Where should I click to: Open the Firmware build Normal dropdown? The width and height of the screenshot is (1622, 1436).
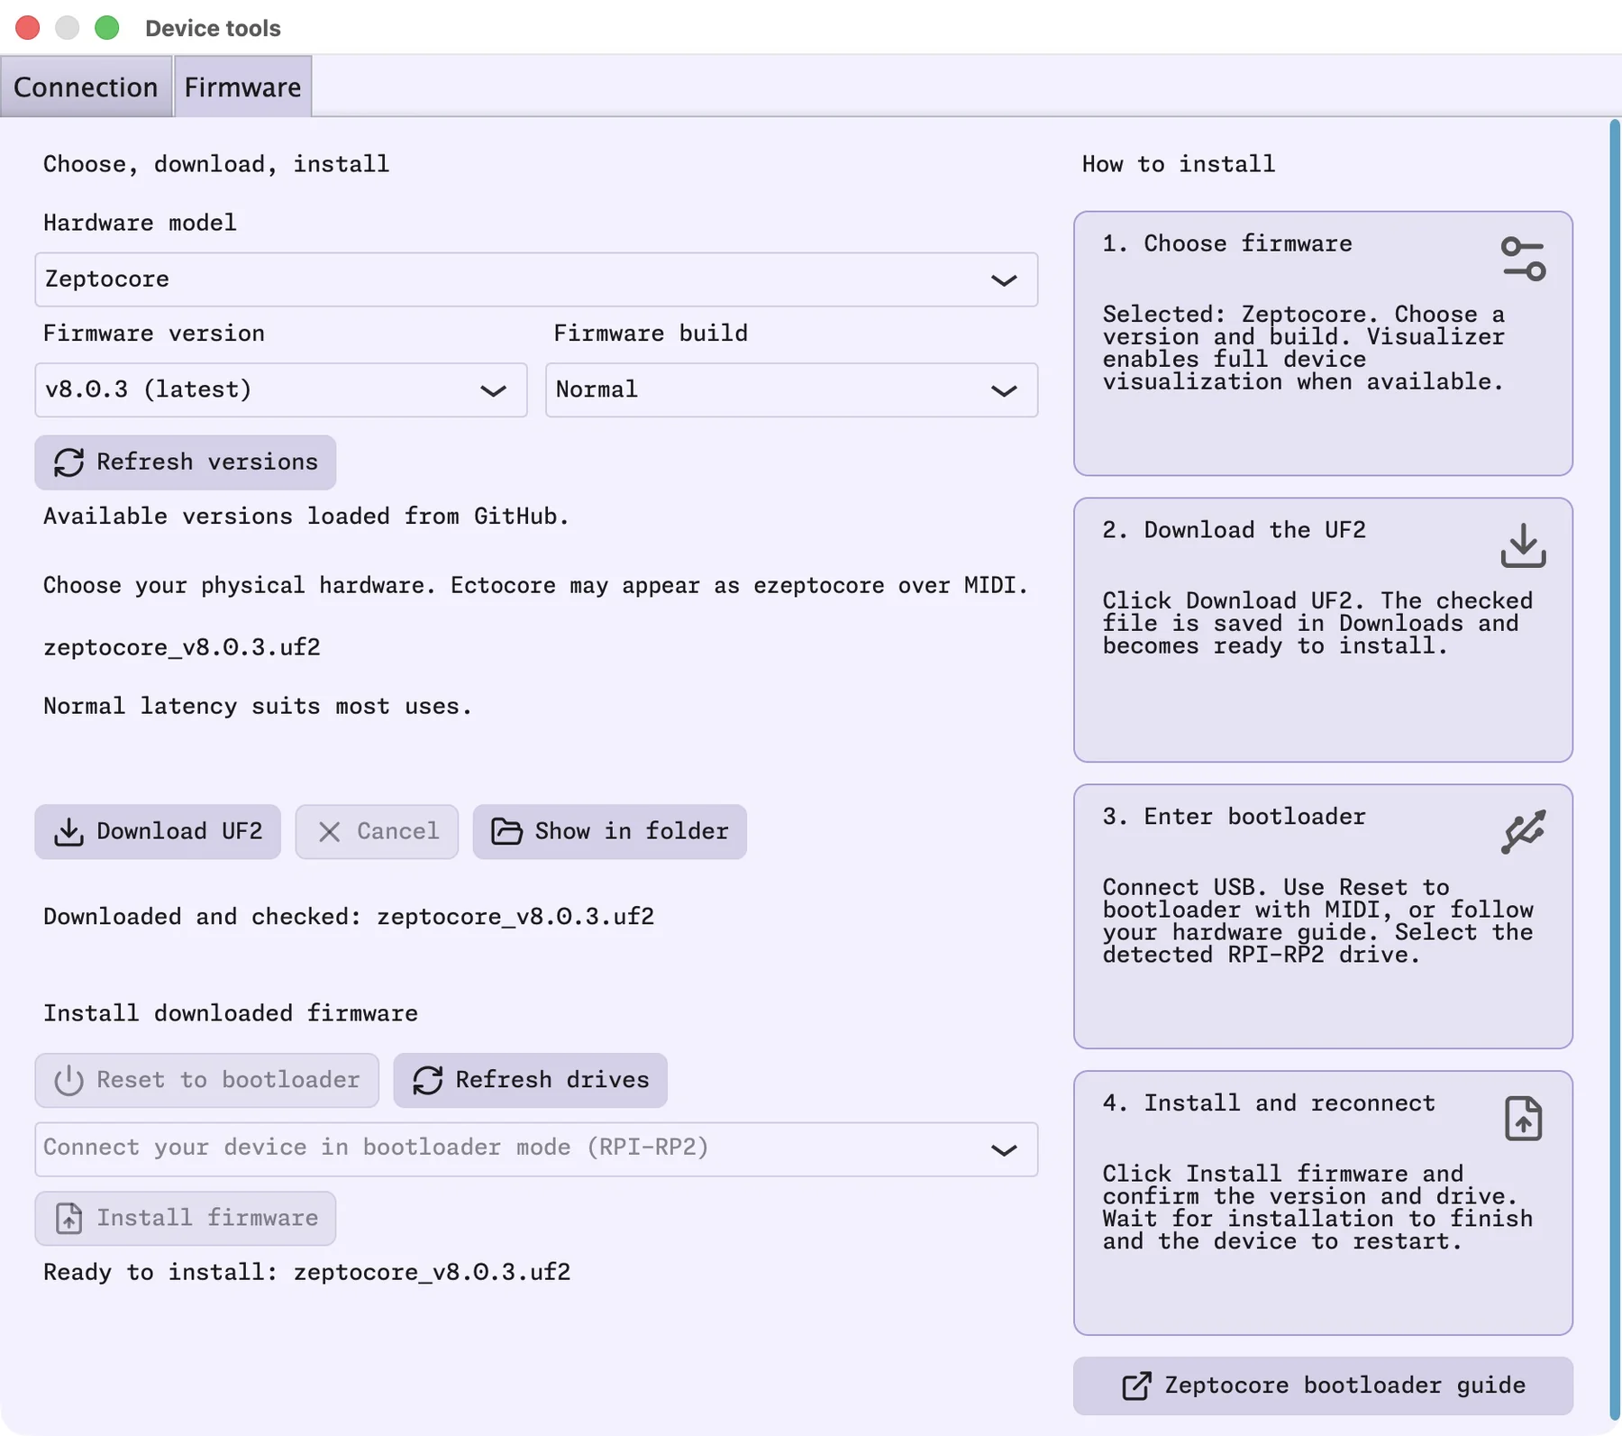(791, 390)
